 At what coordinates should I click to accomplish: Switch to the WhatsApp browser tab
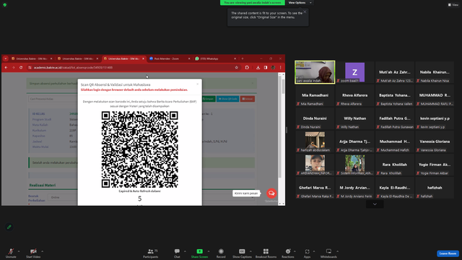pyautogui.click(x=216, y=58)
